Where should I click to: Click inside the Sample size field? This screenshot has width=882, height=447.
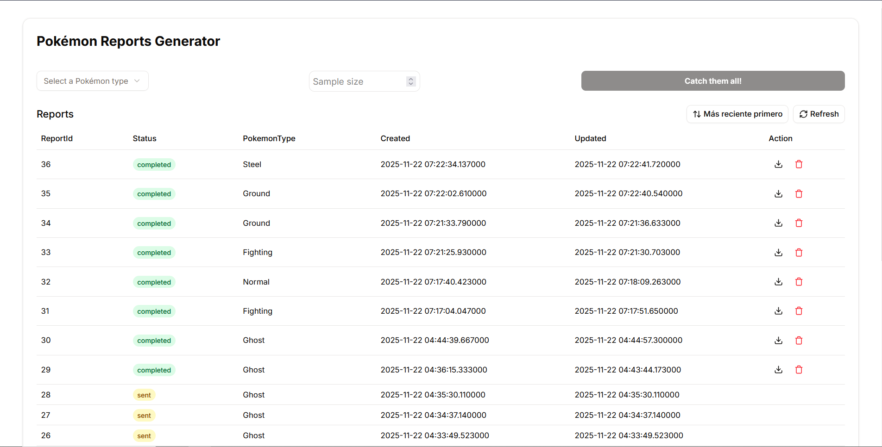click(357, 81)
